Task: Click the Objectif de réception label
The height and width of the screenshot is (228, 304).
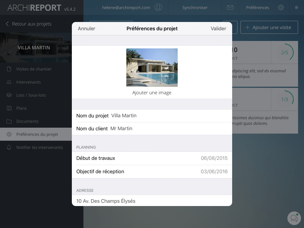Action: tap(100, 171)
